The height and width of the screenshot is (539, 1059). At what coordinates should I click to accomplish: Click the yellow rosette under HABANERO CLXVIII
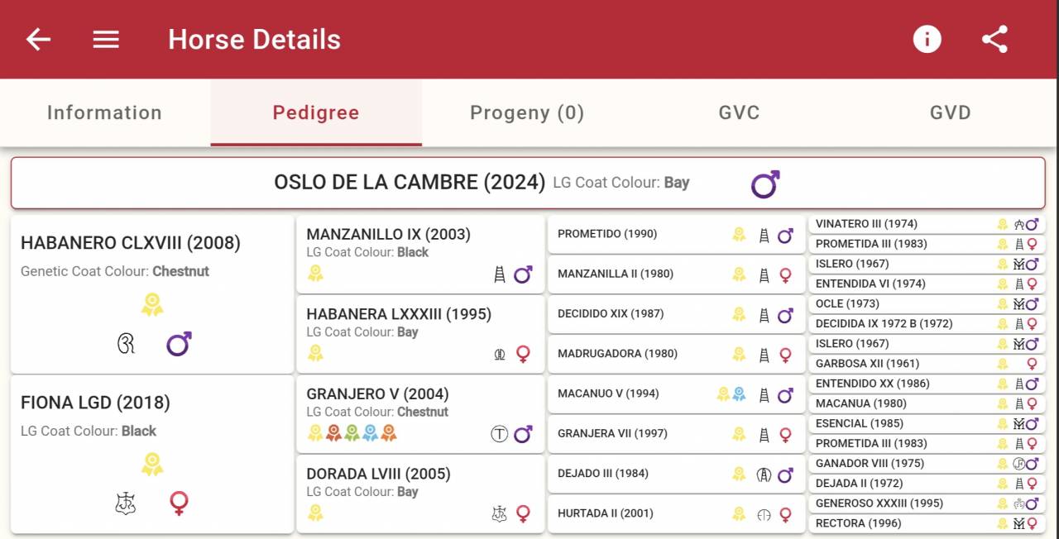click(151, 304)
